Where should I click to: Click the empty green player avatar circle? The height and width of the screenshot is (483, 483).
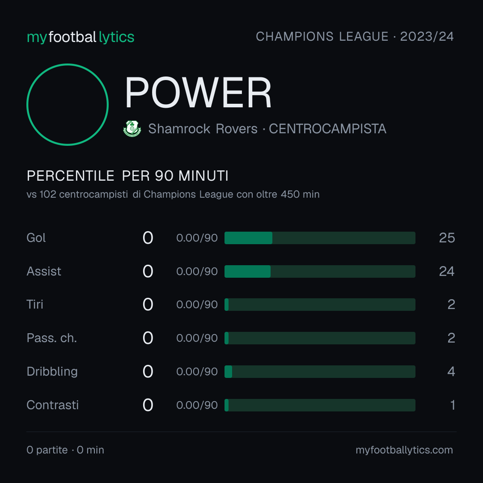[68, 105]
